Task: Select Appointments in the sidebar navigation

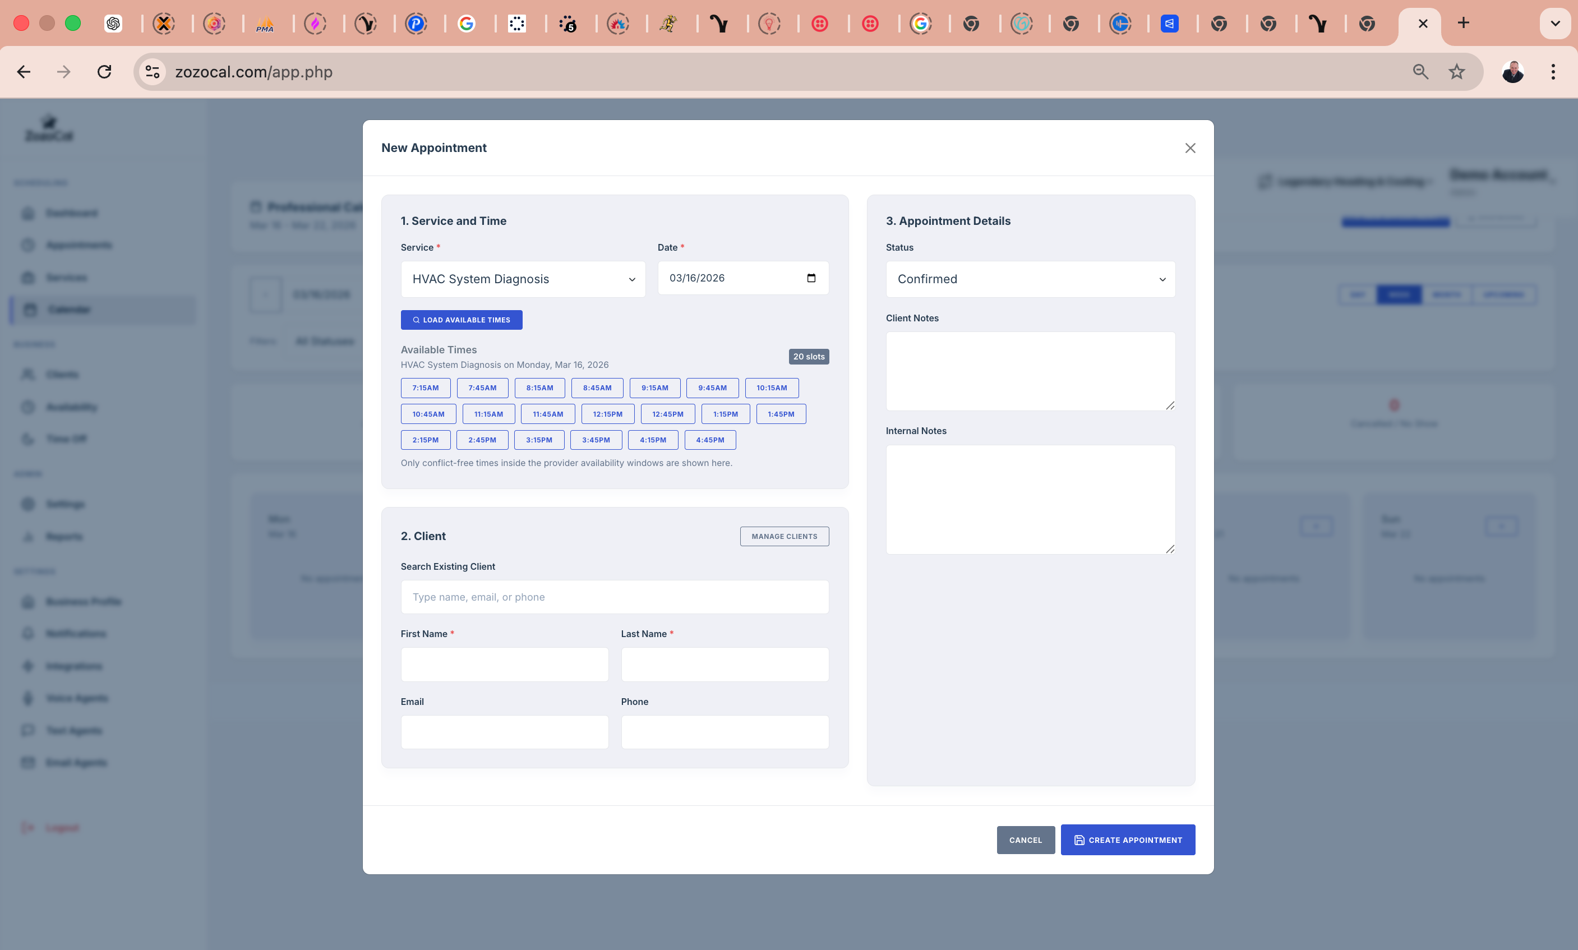Action: [x=77, y=245]
